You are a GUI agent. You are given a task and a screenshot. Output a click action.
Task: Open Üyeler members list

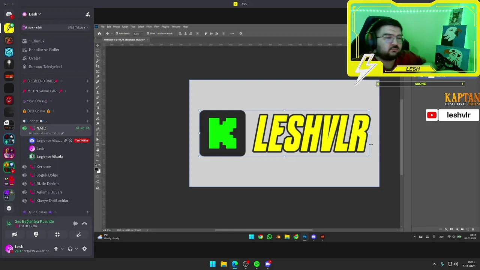coord(34,58)
